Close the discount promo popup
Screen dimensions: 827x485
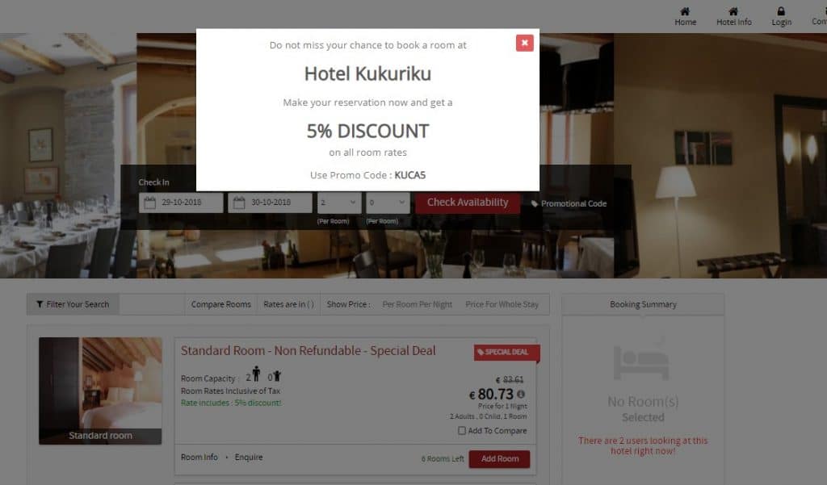click(x=524, y=43)
